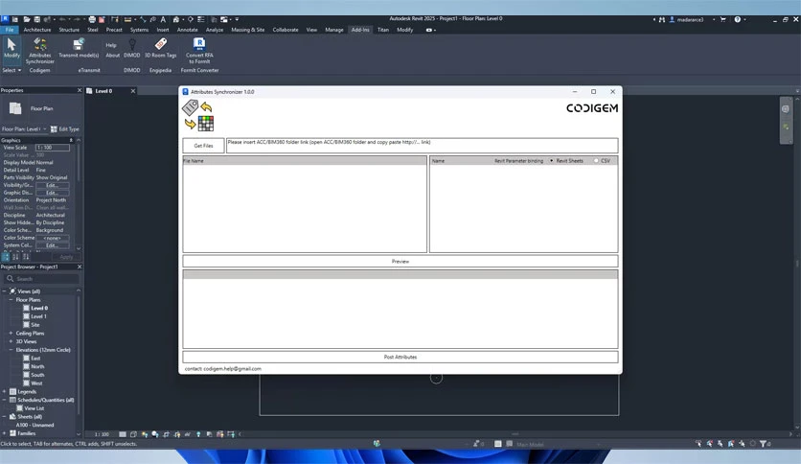Click the navigation wheel icon in drawing area
This screenshot has height=464, width=801.
(785, 109)
